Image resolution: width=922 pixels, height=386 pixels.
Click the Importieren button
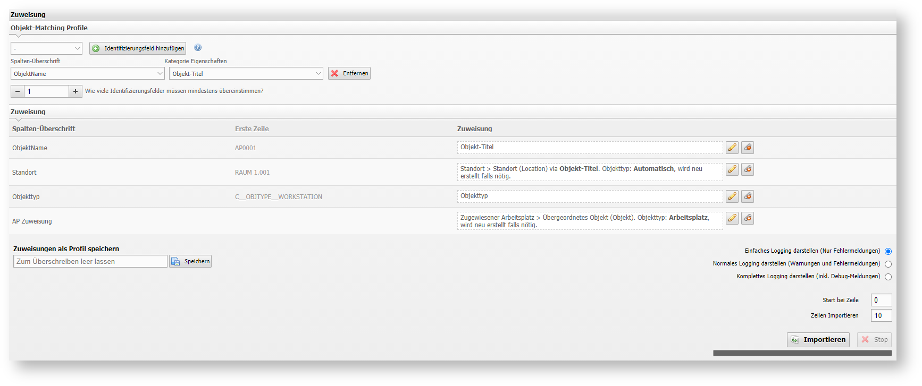[x=818, y=340]
